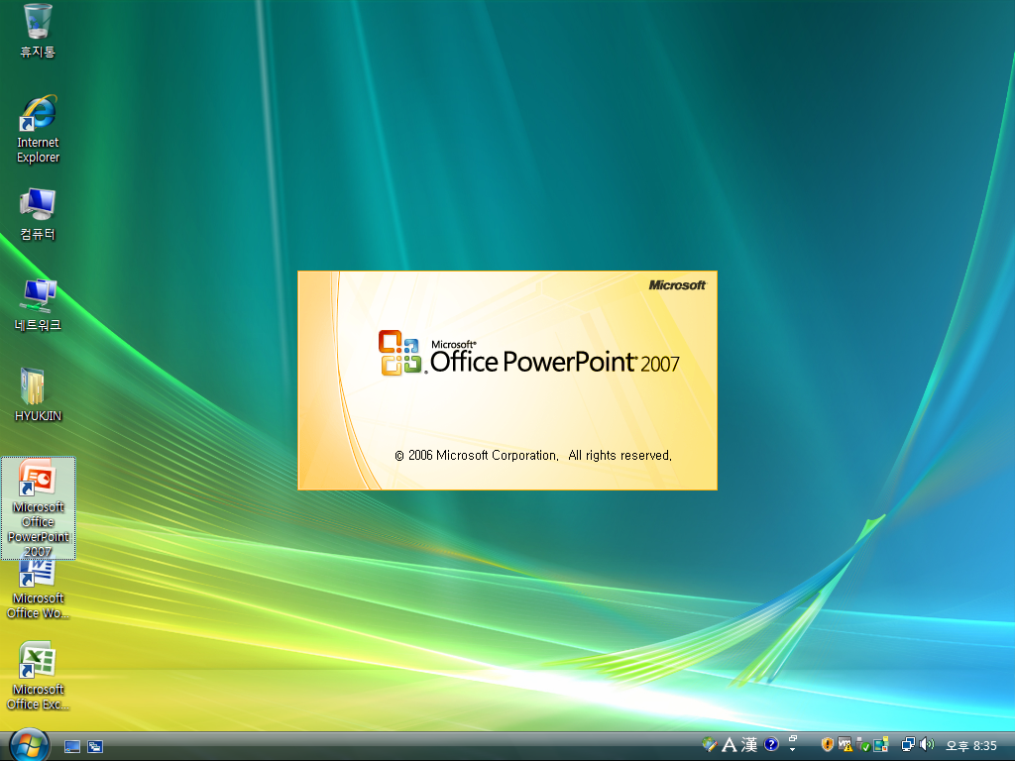Click the network connection tray icon

908,745
